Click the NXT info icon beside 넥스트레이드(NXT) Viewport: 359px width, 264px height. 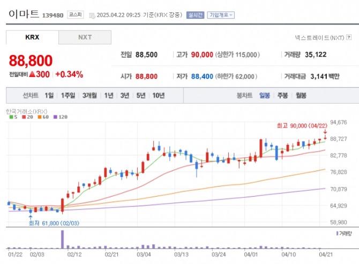[348, 38]
